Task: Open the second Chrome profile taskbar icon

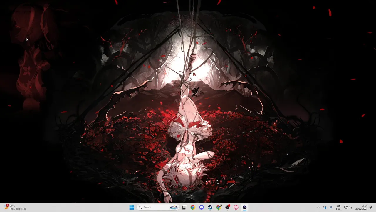Action: pyautogui.click(x=219, y=207)
